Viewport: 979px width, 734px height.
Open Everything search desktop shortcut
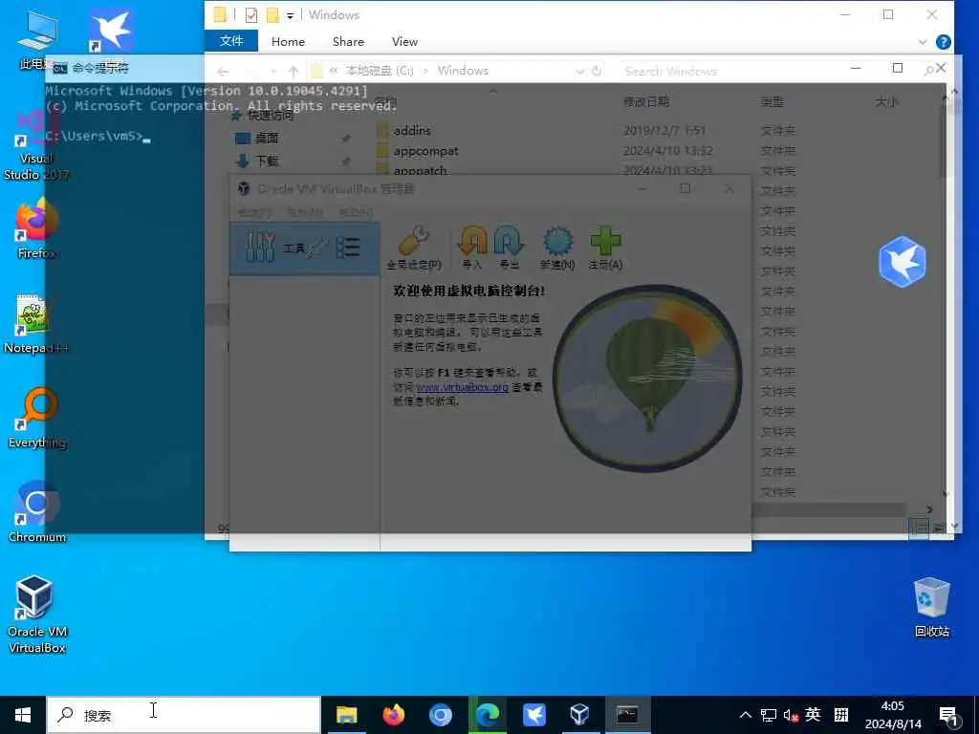[37, 419]
